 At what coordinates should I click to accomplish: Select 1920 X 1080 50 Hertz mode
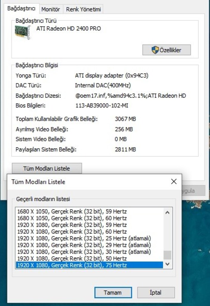tap(89, 258)
